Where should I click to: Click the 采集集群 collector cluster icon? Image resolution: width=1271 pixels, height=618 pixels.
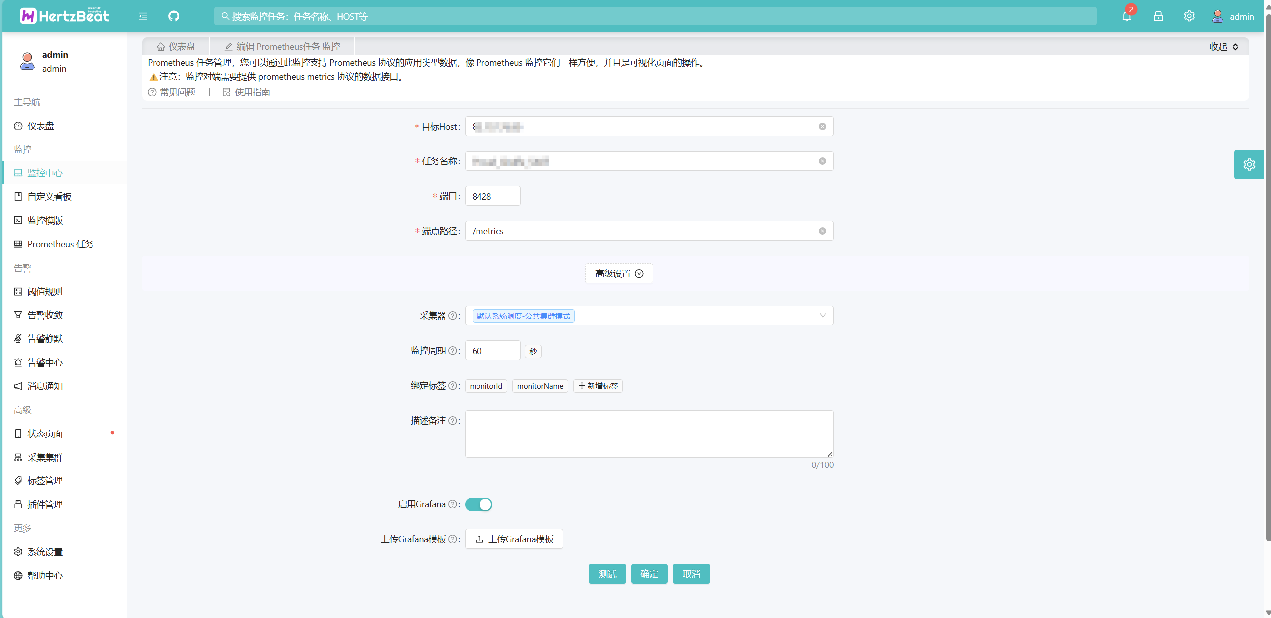coord(18,457)
